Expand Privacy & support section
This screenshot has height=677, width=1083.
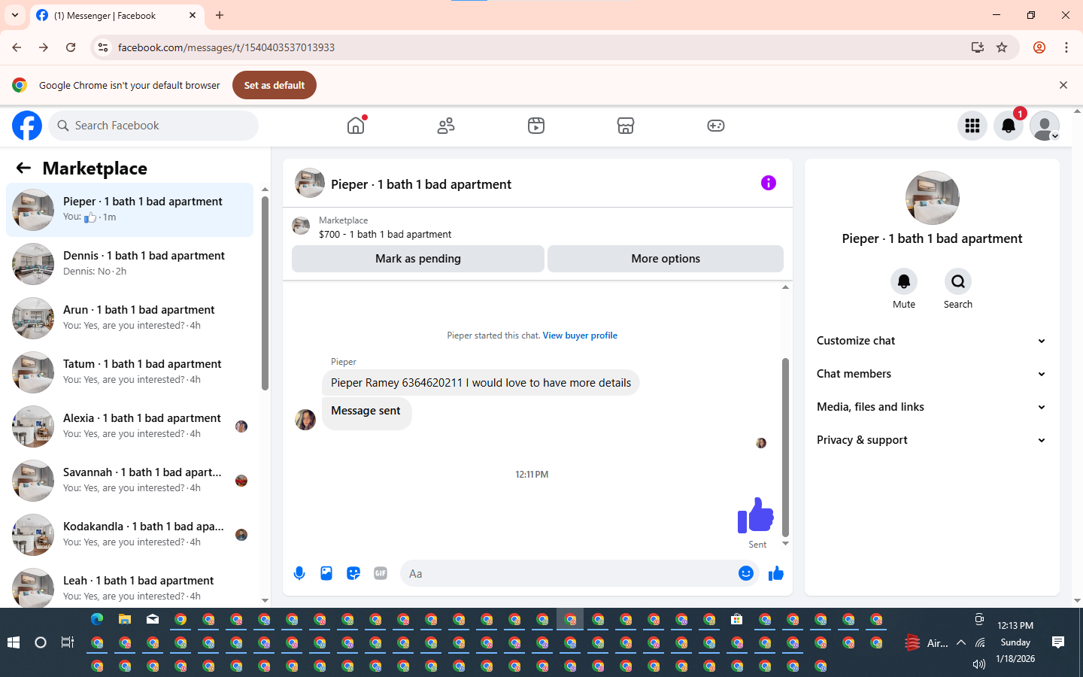coord(932,440)
